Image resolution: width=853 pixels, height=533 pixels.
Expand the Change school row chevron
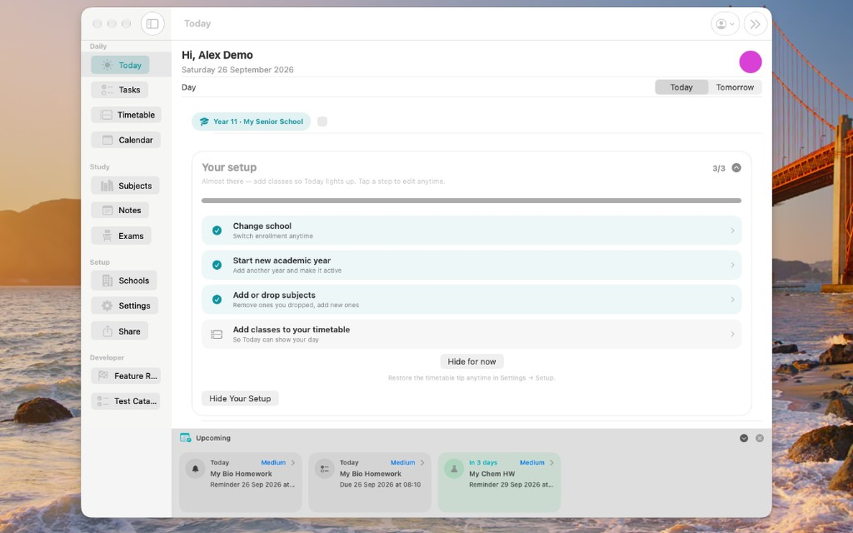point(732,231)
